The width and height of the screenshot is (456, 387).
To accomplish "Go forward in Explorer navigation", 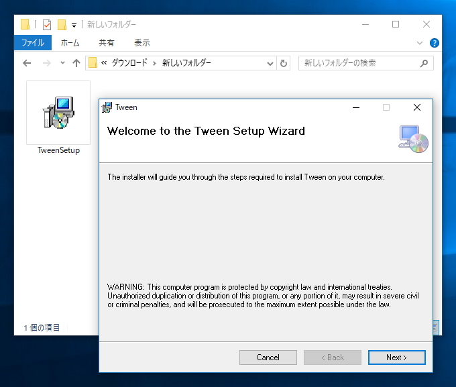I will click(x=46, y=63).
